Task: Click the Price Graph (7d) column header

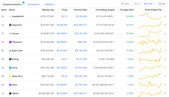Action: [153, 10]
